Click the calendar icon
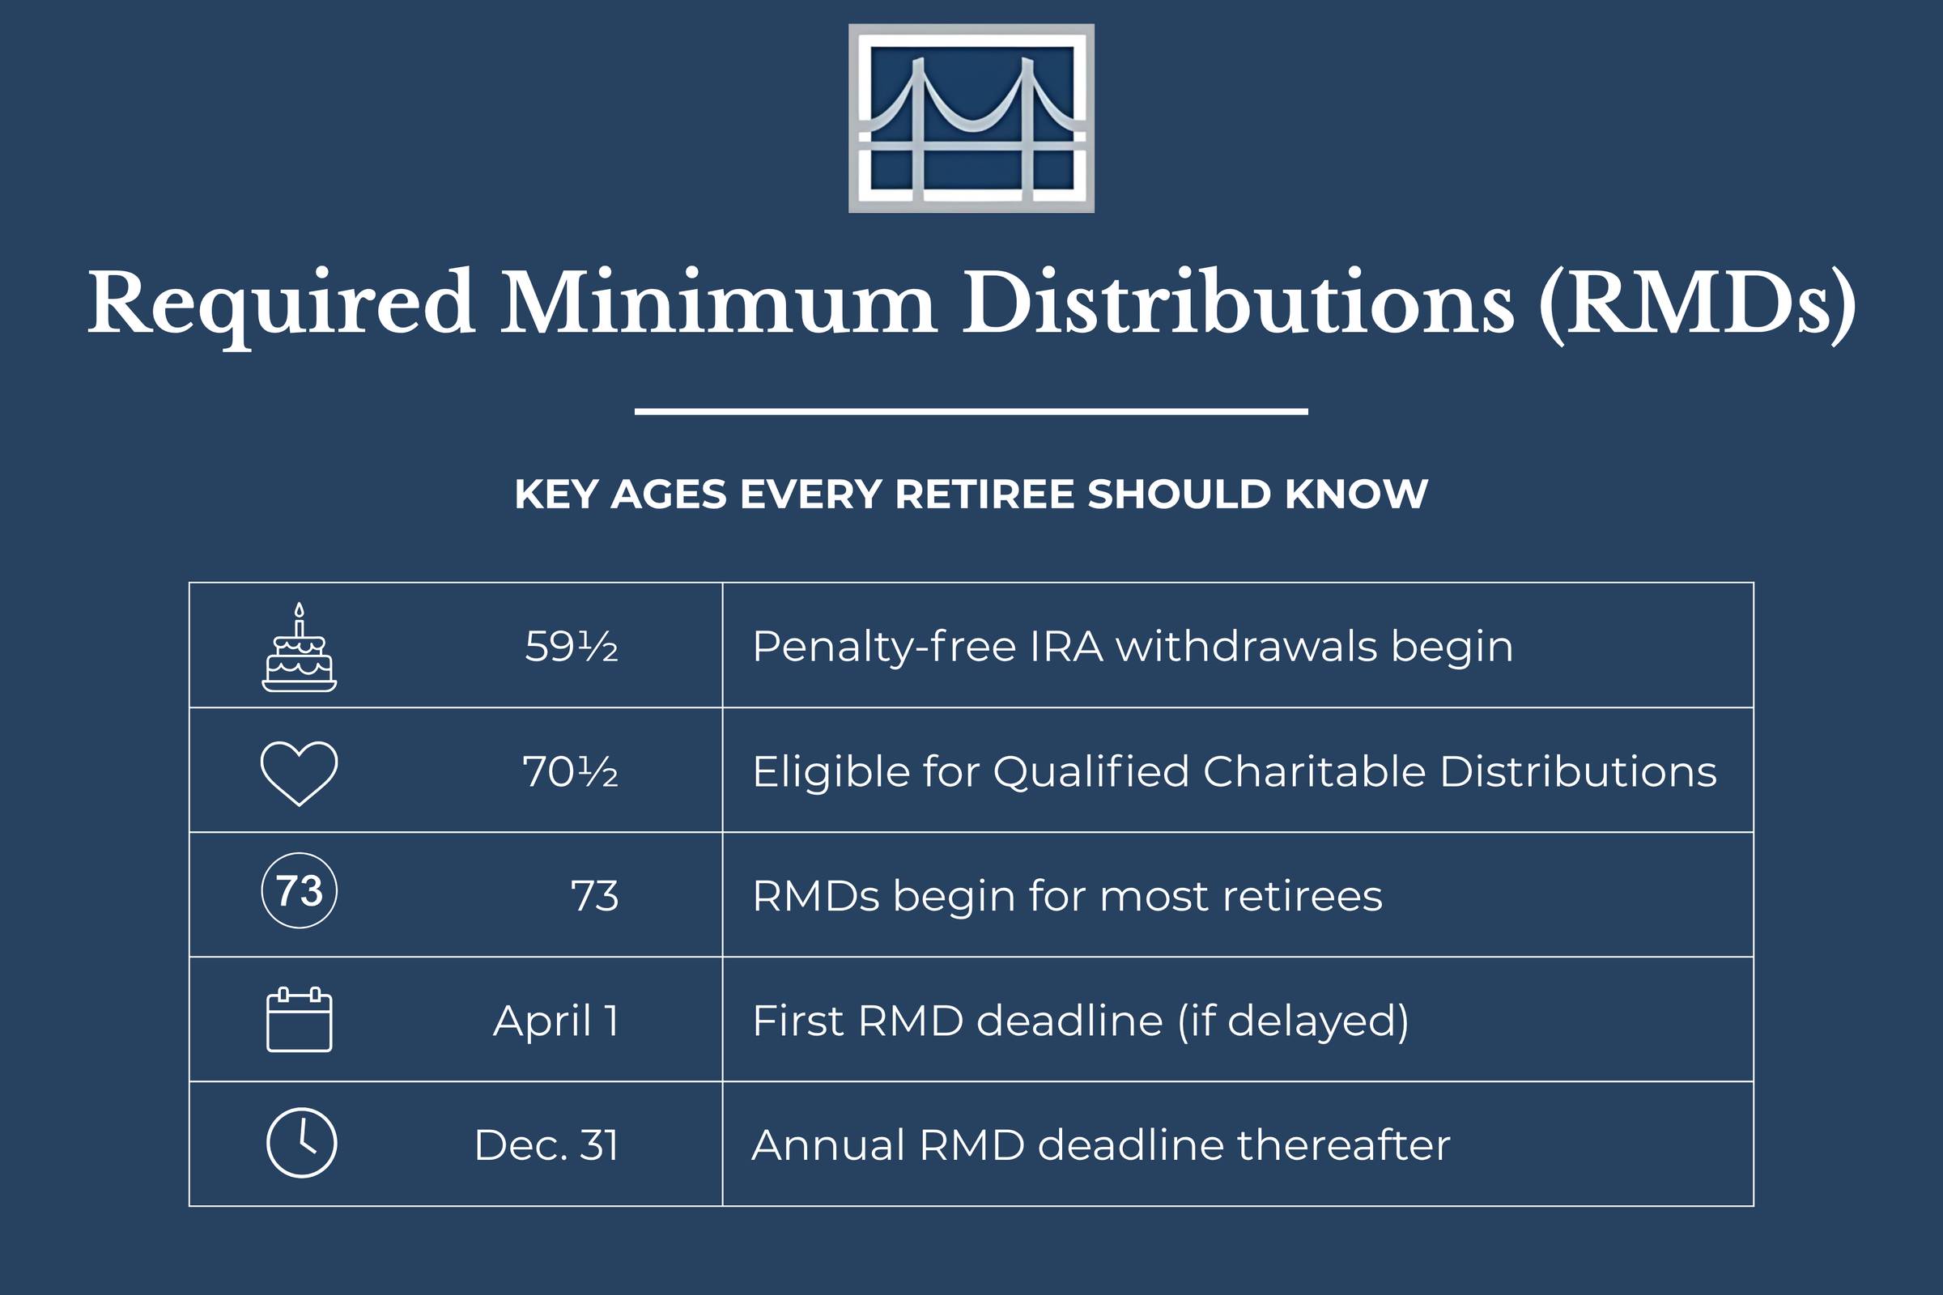Screen dimensions: 1943x1295 tap(299, 1019)
